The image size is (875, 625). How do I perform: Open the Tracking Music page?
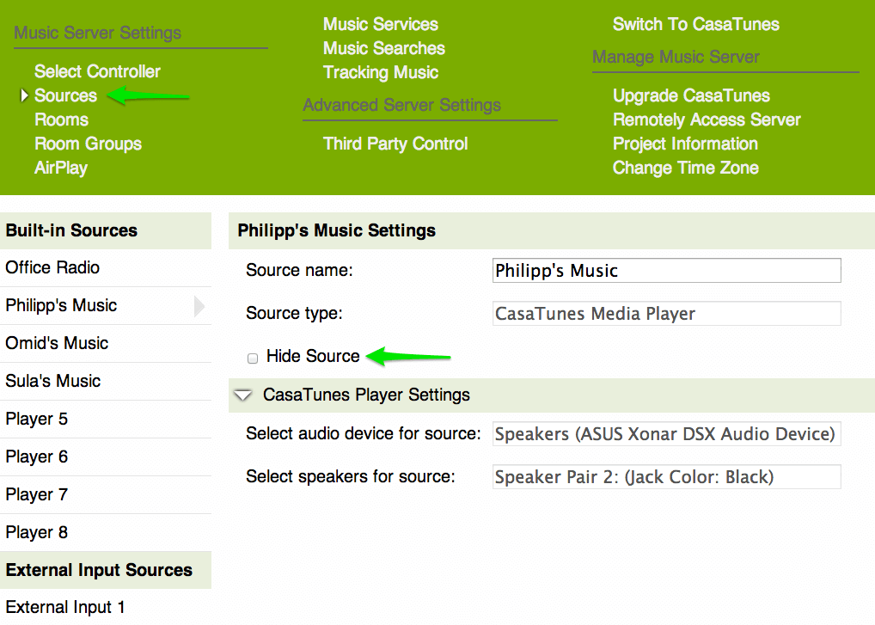click(380, 72)
